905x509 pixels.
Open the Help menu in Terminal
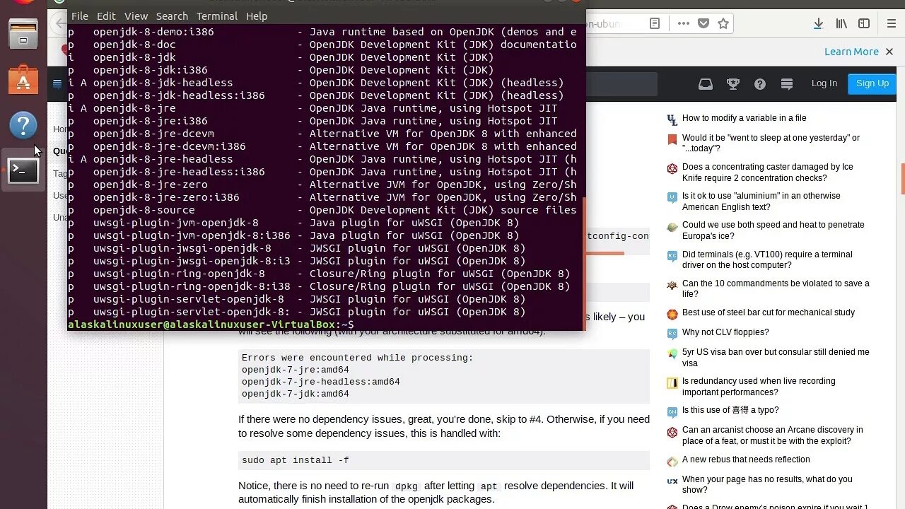coord(257,16)
